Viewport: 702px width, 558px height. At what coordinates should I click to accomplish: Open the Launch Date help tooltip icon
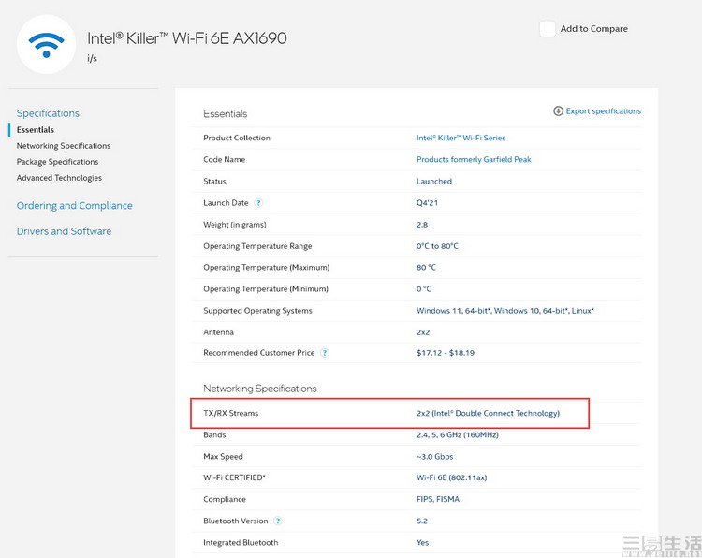(258, 203)
